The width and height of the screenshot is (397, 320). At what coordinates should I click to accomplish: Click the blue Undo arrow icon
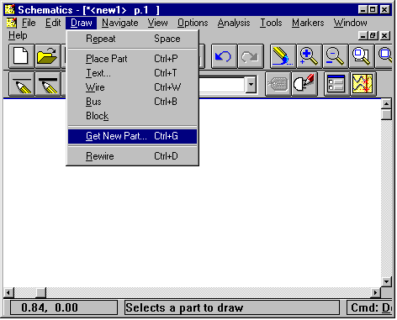pos(224,56)
